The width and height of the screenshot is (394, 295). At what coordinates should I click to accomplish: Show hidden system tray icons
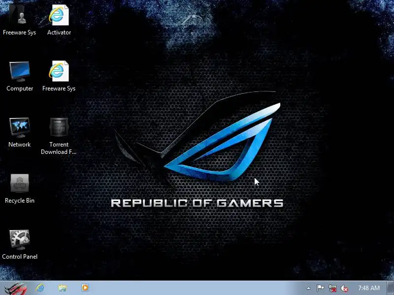click(x=308, y=289)
